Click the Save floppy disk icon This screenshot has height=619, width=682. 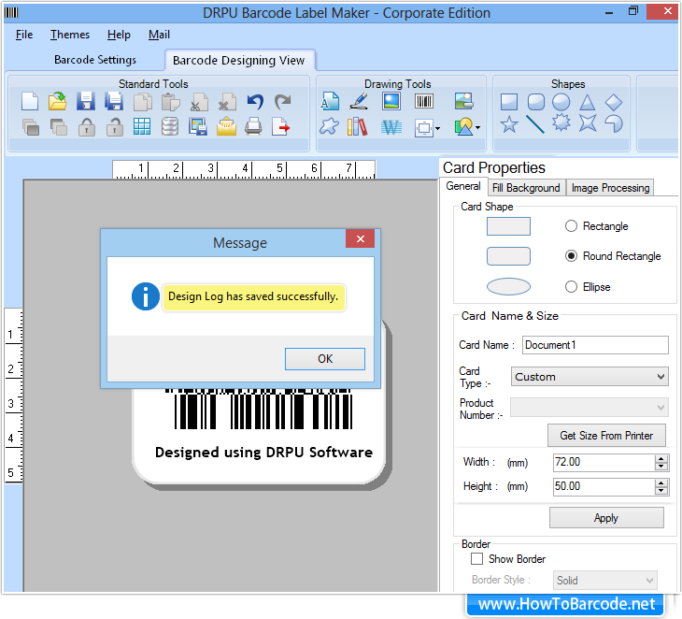point(86,101)
